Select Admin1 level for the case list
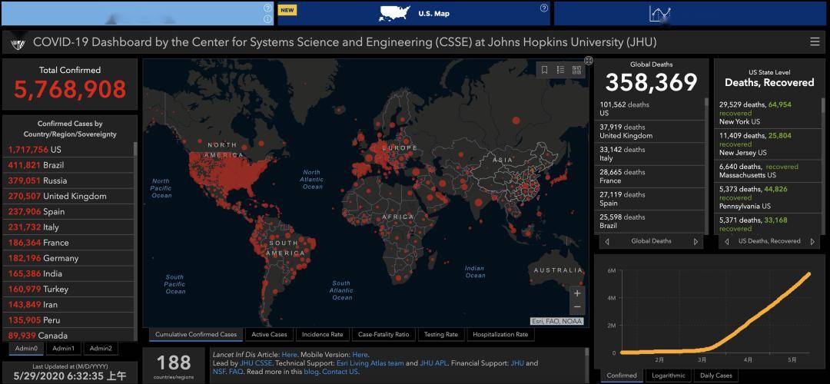The width and height of the screenshot is (830, 384). 64,349
